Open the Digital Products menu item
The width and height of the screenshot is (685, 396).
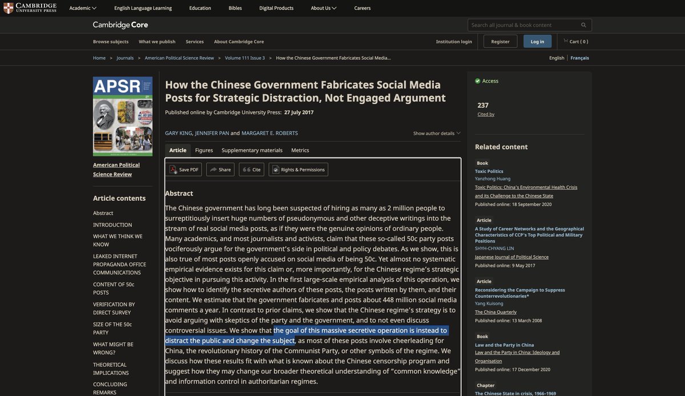276,8
